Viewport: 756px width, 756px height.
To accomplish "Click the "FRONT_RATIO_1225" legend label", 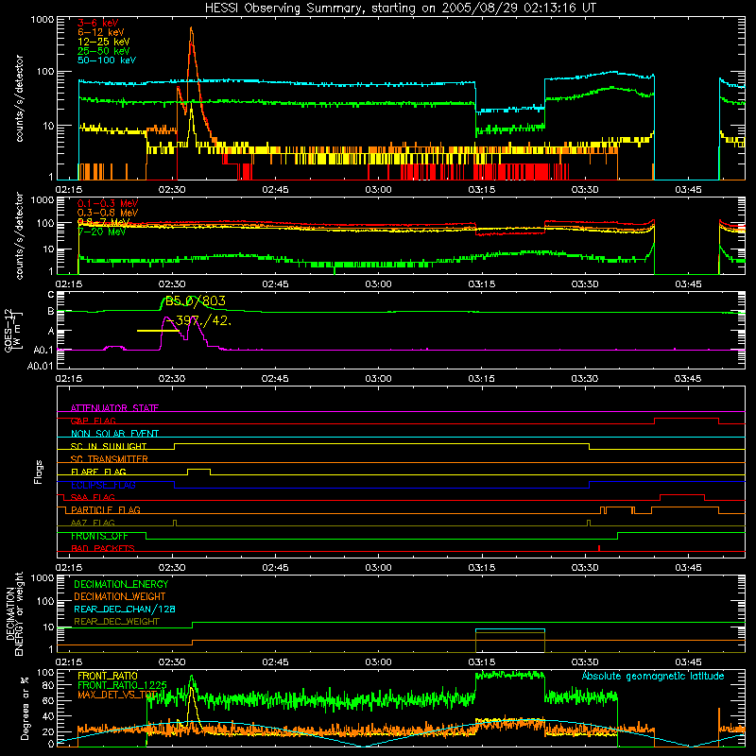I will click(x=122, y=685).
